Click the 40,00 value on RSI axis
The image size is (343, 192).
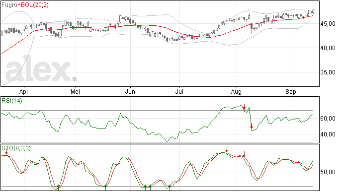point(328,134)
